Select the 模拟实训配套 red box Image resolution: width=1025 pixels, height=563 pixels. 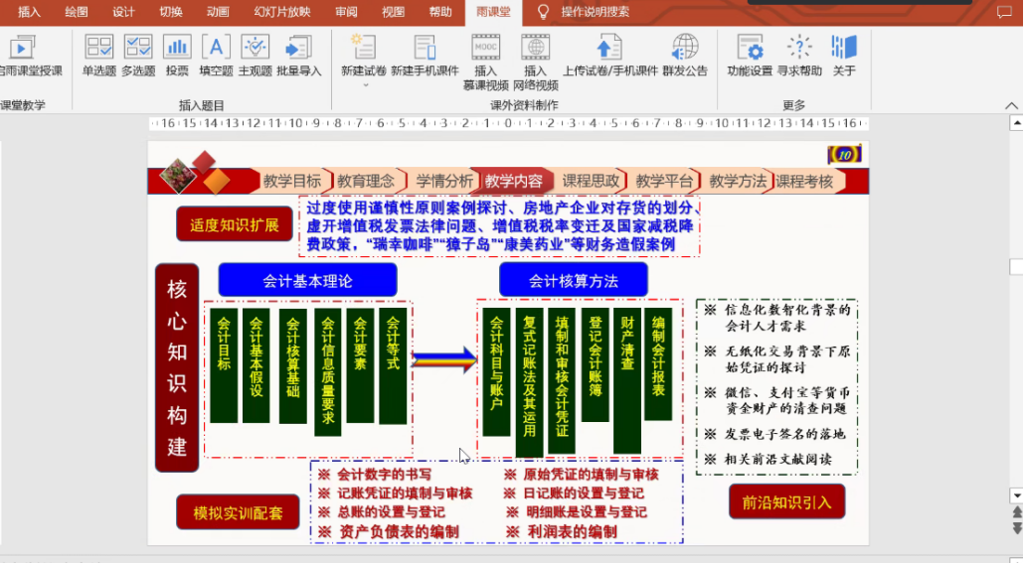point(238,512)
